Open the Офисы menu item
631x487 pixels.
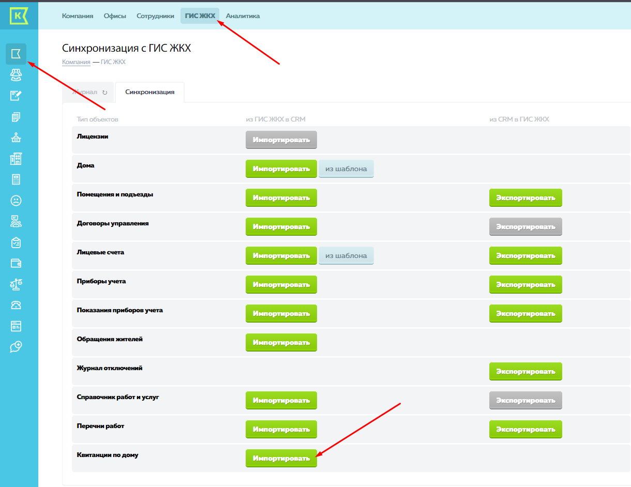[115, 16]
